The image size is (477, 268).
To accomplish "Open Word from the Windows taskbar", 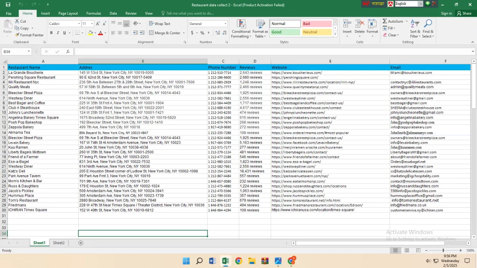I will [212, 261].
